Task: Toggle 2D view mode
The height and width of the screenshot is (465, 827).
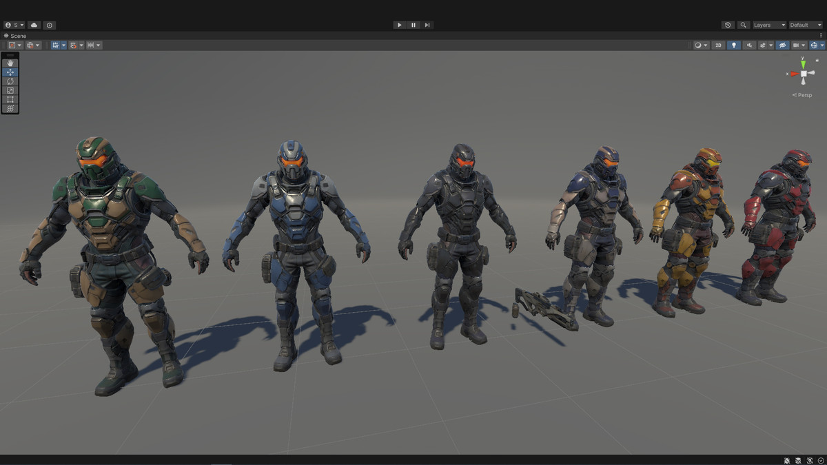Action: click(x=718, y=45)
